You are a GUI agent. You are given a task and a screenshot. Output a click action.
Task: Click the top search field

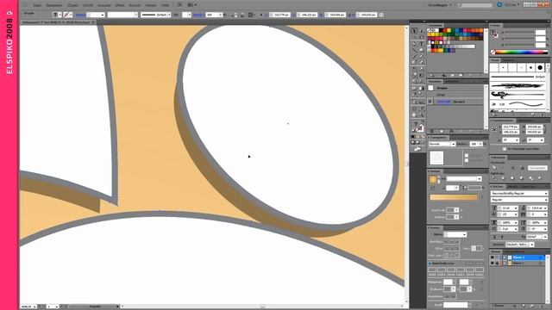pos(475,5)
